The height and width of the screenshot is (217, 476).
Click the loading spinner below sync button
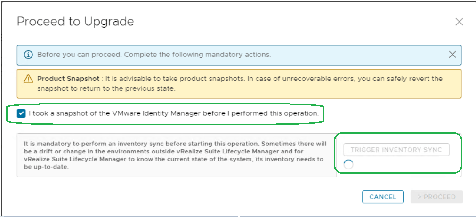(348, 164)
